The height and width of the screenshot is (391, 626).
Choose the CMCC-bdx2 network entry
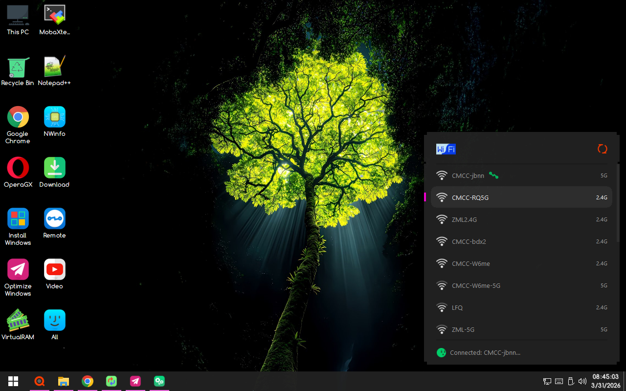click(521, 241)
